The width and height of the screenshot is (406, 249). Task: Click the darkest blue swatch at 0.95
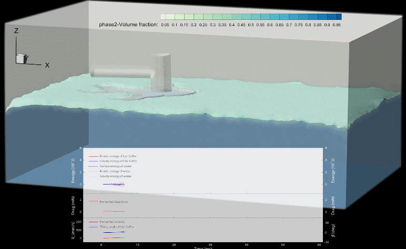[337, 17]
